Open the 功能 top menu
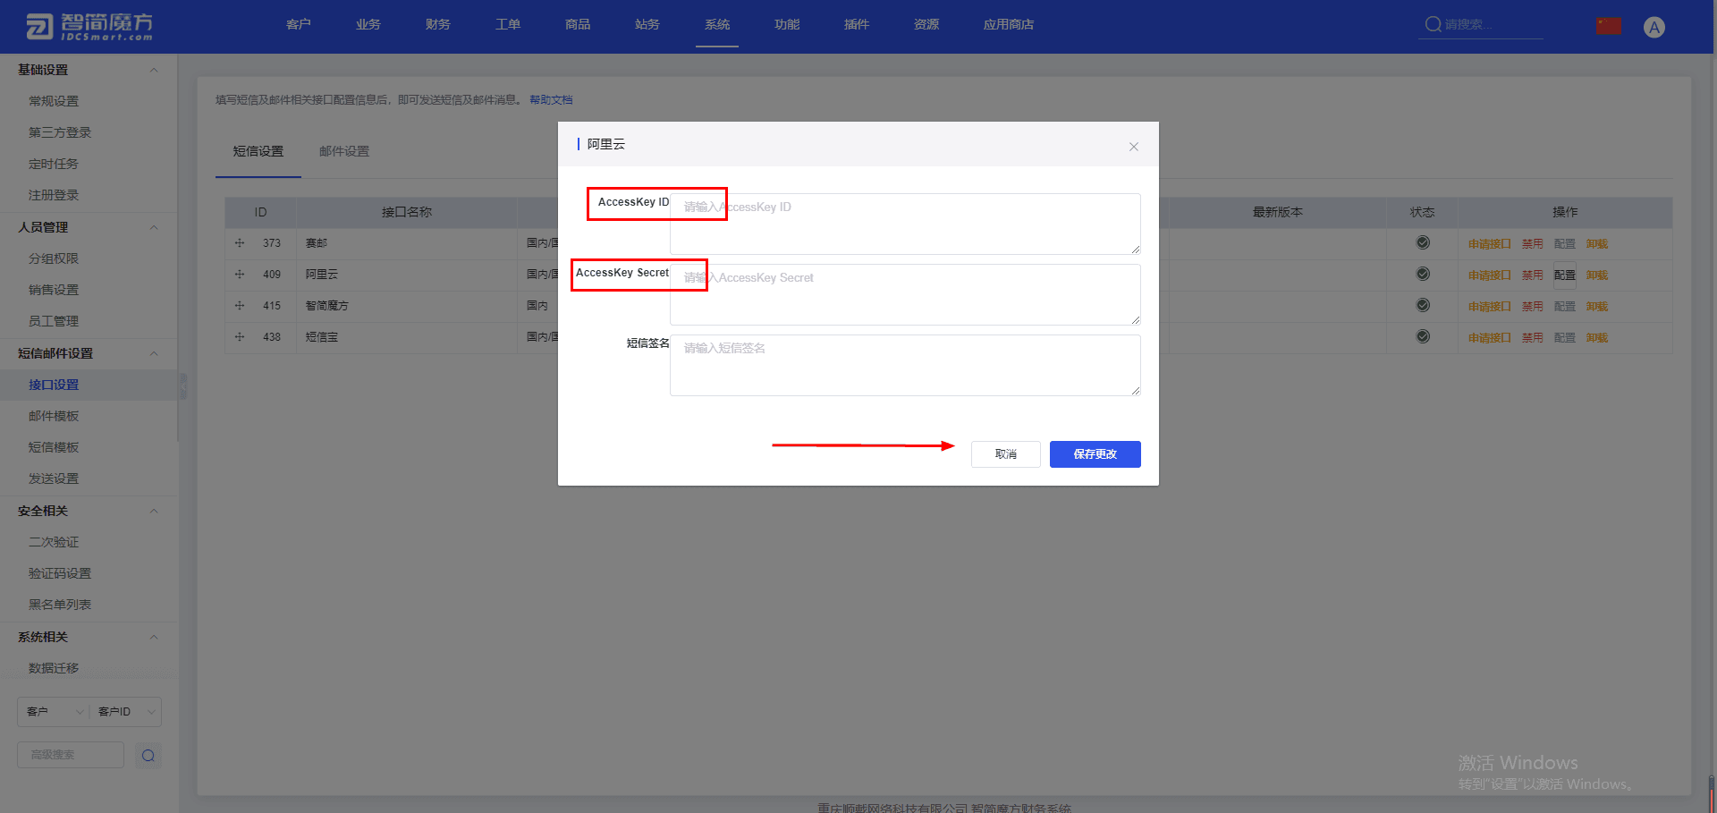Viewport: 1717px width, 813px height. click(787, 24)
